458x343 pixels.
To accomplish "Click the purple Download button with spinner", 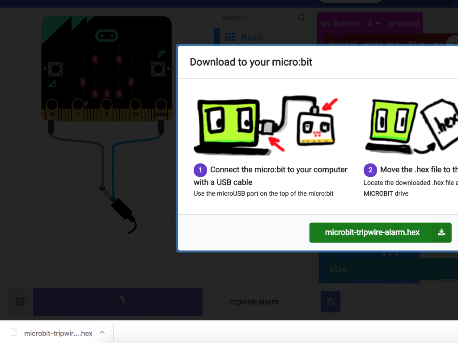I will (x=118, y=302).
